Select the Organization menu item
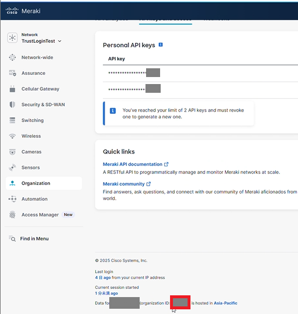 point(44,183)
